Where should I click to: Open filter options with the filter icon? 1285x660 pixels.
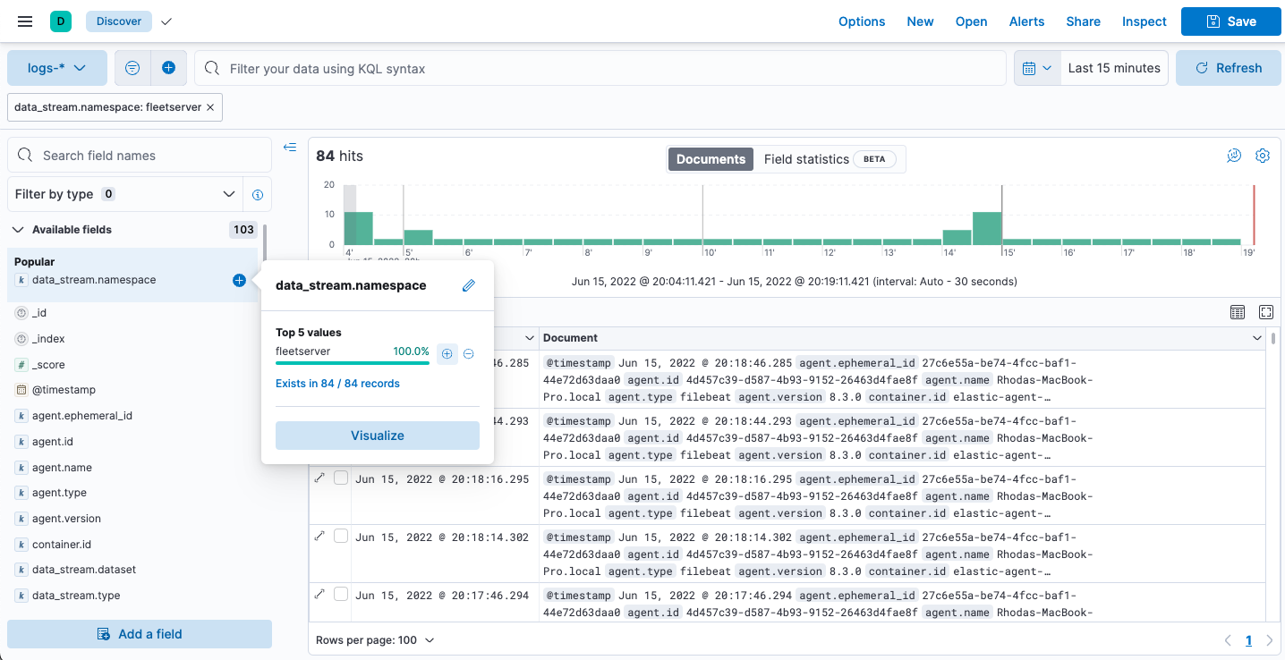[132, 67]
